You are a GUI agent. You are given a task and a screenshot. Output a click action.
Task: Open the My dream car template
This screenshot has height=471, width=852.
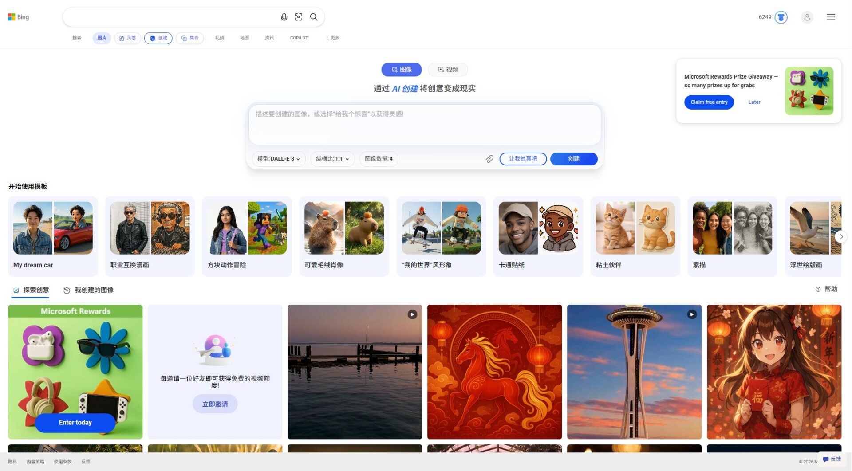click(52, 236)
